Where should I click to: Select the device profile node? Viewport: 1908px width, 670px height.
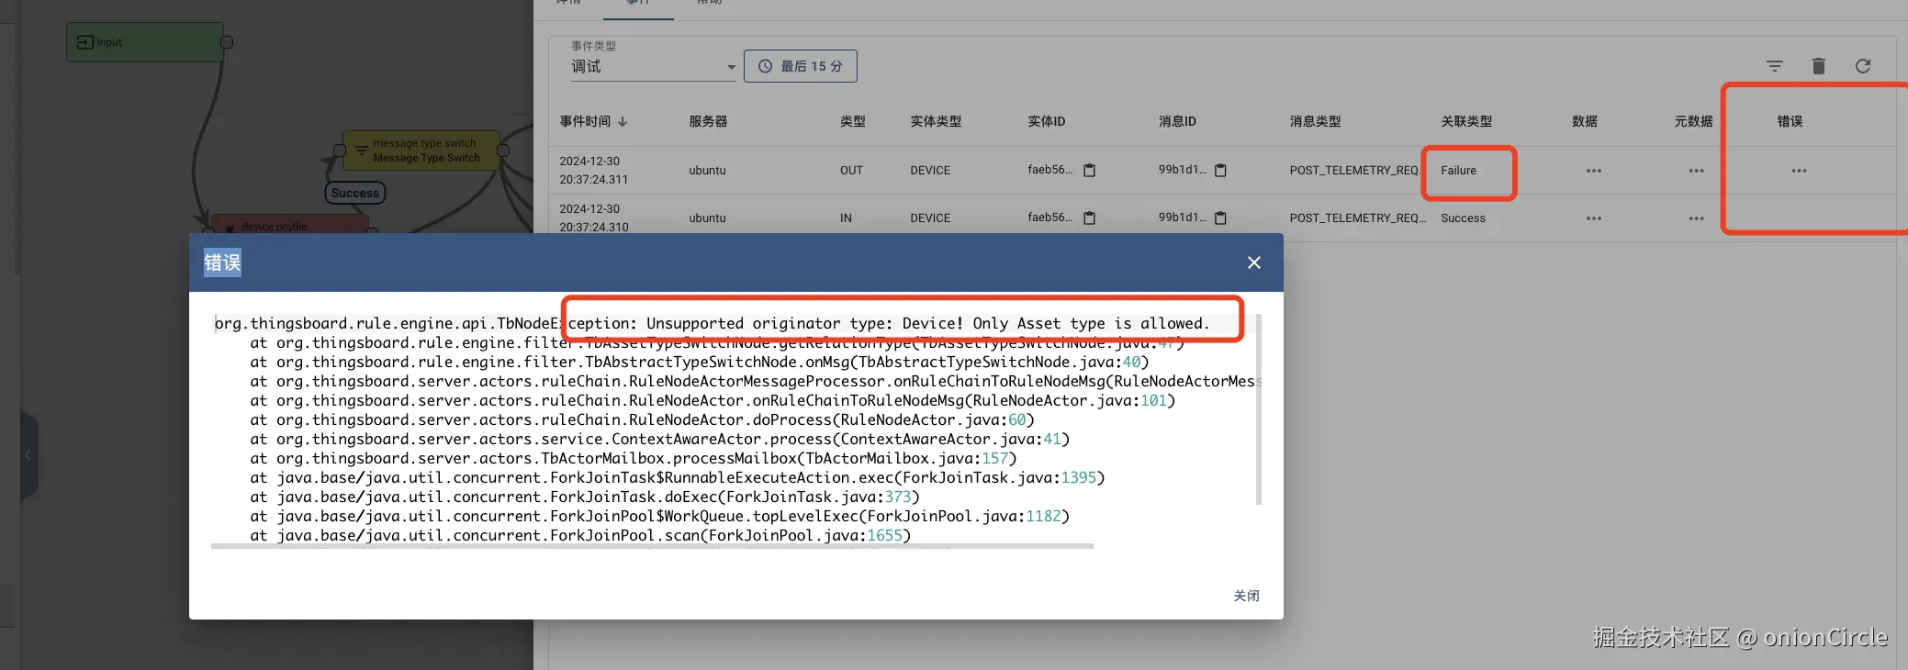(x=289, y=225)
